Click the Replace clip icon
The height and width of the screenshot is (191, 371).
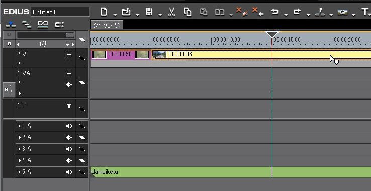pos(220,12)
